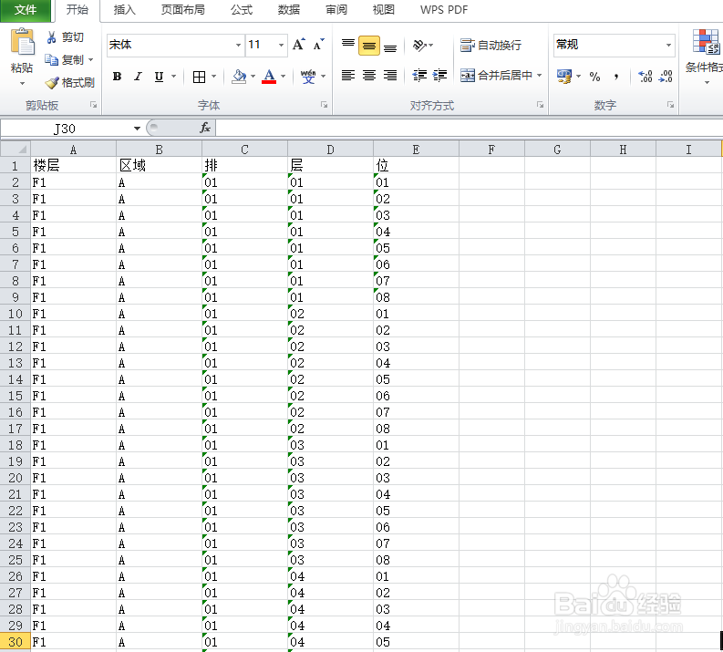
Task: Select cell A1 containing 楼层
Action: coord(73,165)
